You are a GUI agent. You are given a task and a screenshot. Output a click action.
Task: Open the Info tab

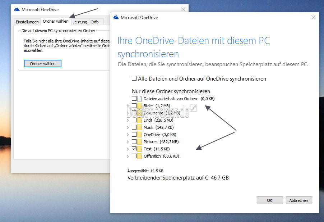pyautogui.click(x=95, y=22)
